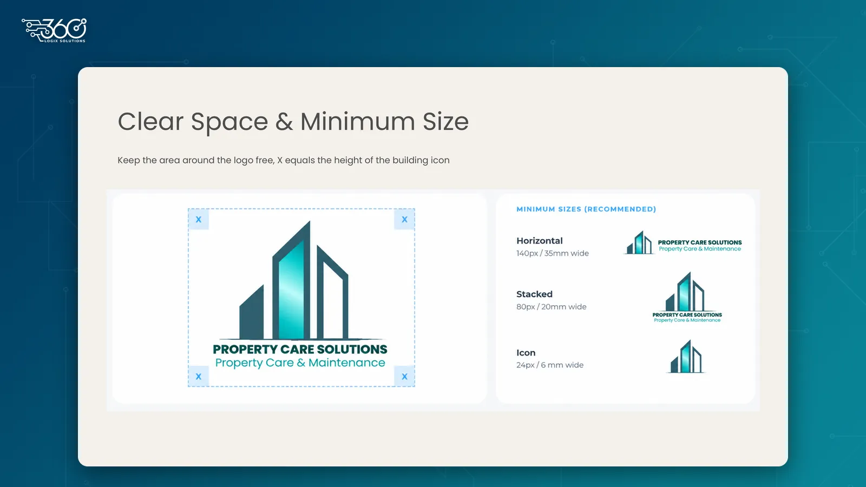Screen dimensions: 866x487
Task: Click horizontal sample's 'Property Care & Maintenance' tagline
Action: pos(700,249)
